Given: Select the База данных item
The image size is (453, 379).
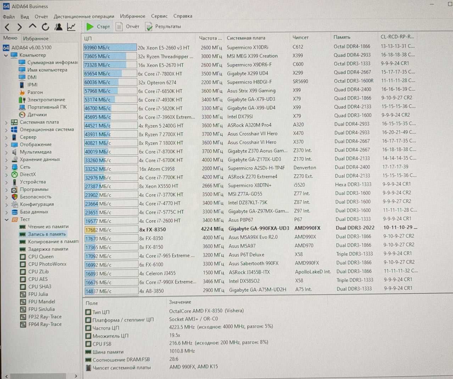Looking at the screenshot, I should [x=30, y=212].
